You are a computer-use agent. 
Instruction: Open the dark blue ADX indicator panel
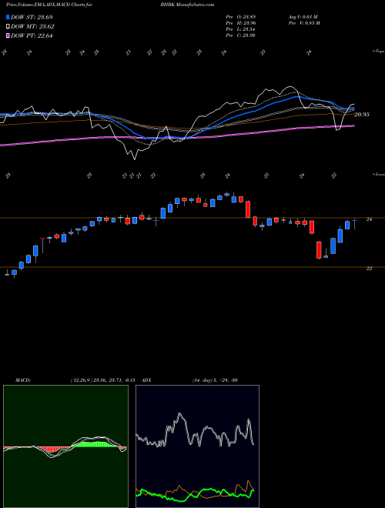197,446
